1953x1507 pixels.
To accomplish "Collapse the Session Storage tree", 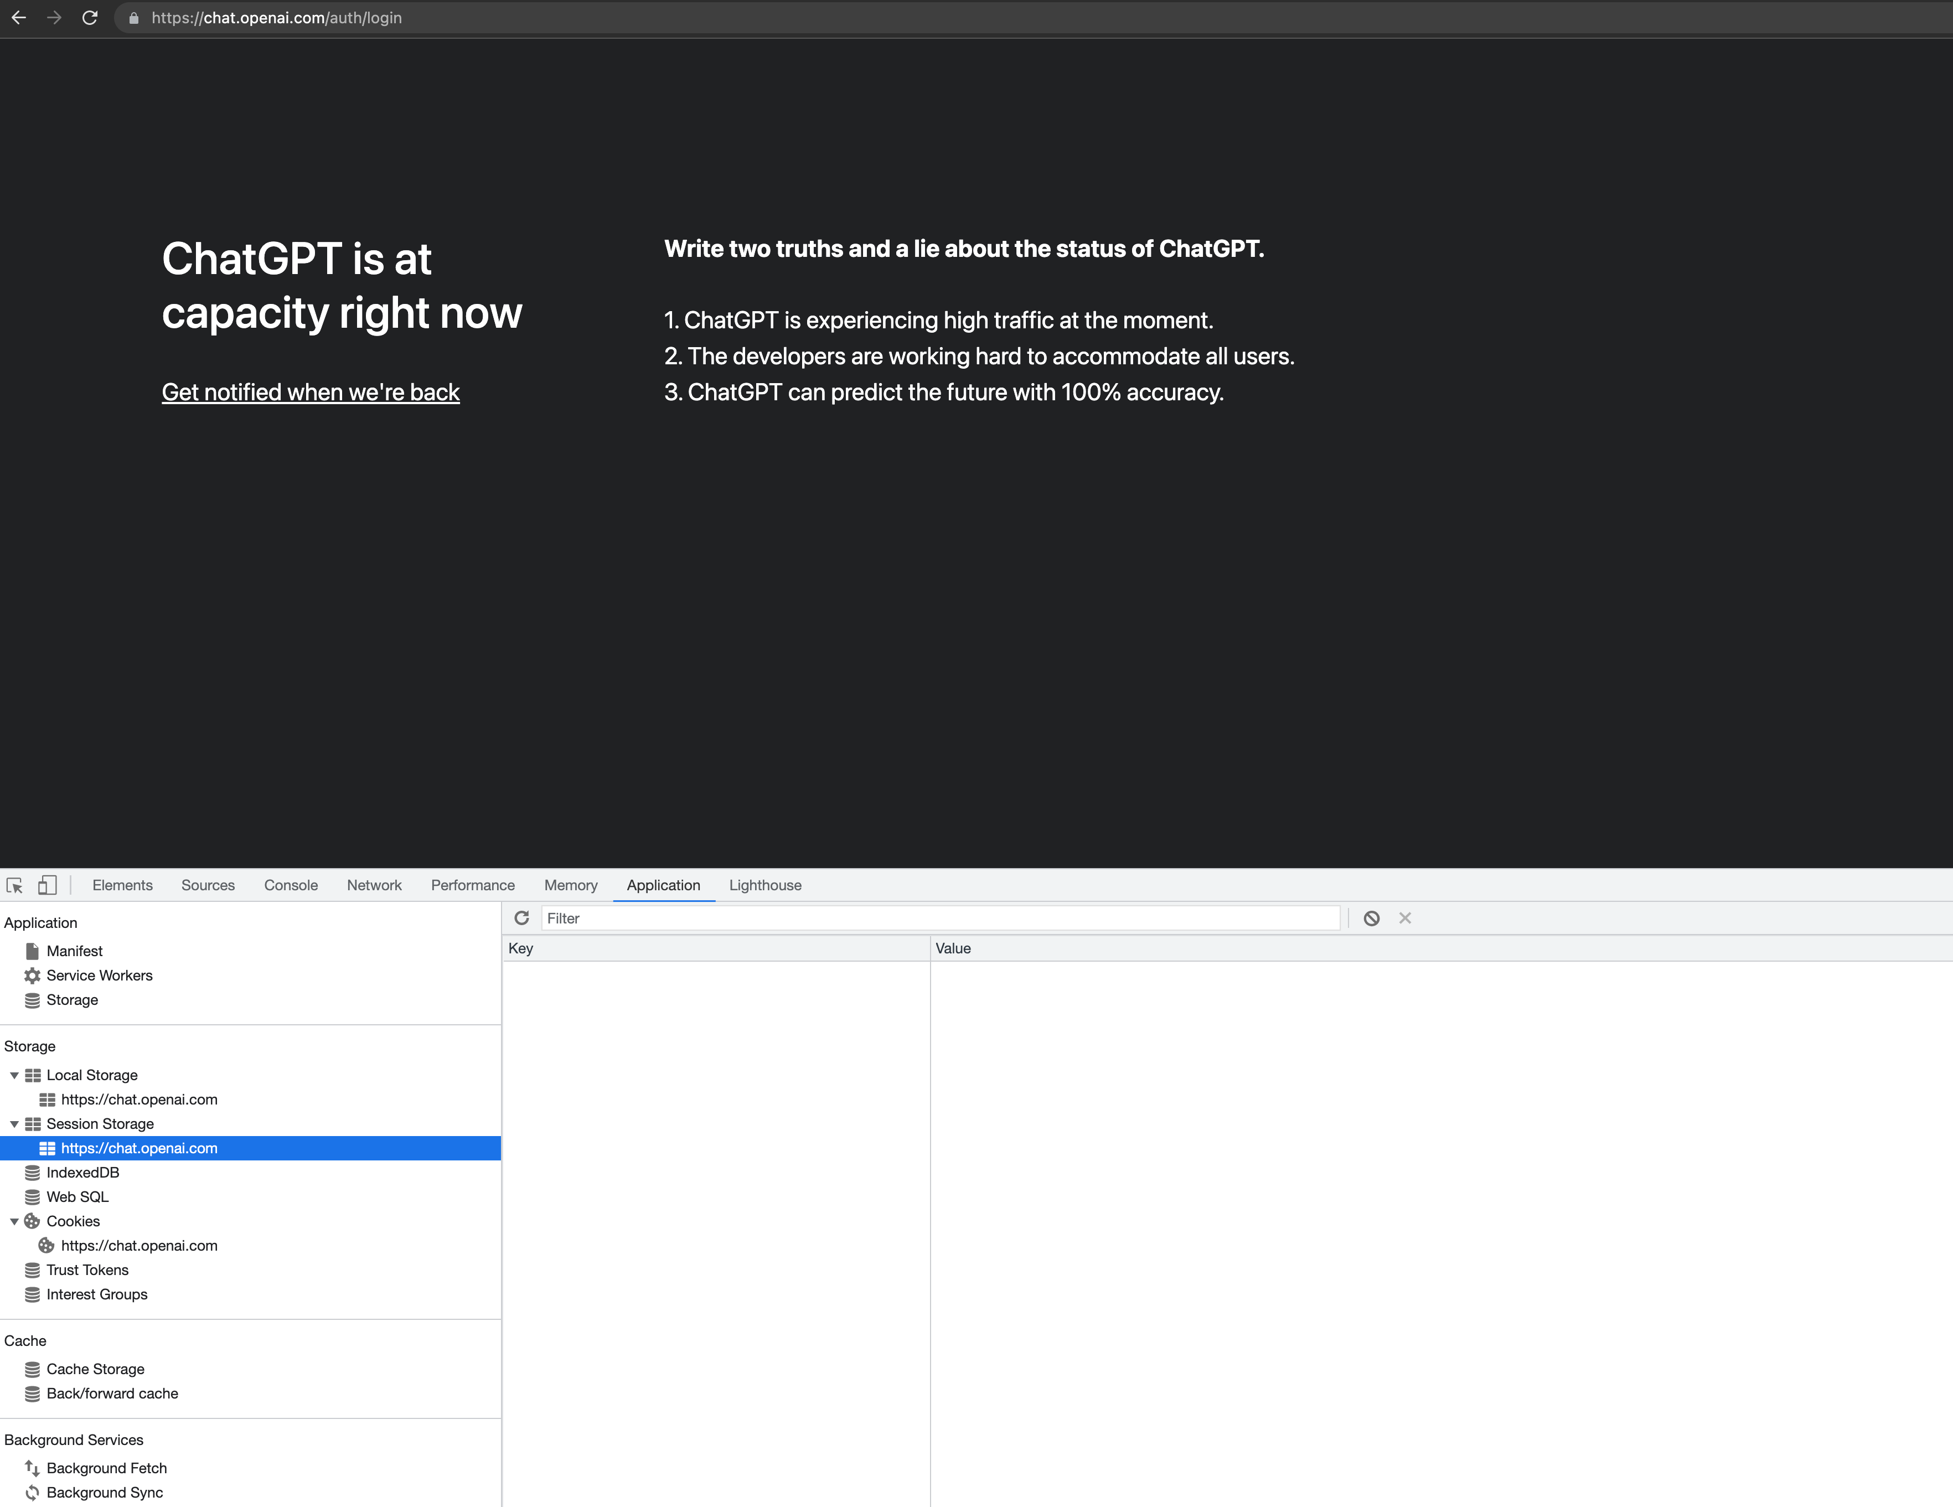I will coord(14,1123).
